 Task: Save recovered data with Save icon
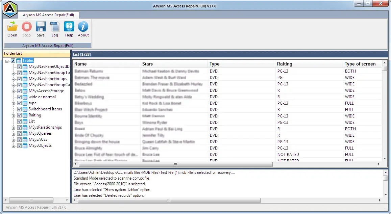pos(41,26)
